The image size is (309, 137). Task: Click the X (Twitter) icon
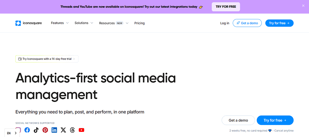coord(63,130)
